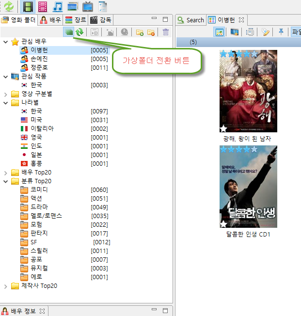Select the 이병헌 result tab
301x316 pixels.
pos(226,20)
